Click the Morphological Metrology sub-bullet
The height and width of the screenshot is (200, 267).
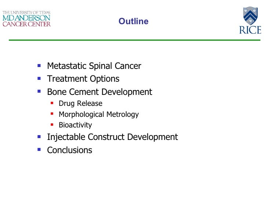pyautogui.click(x=99, y=114)
